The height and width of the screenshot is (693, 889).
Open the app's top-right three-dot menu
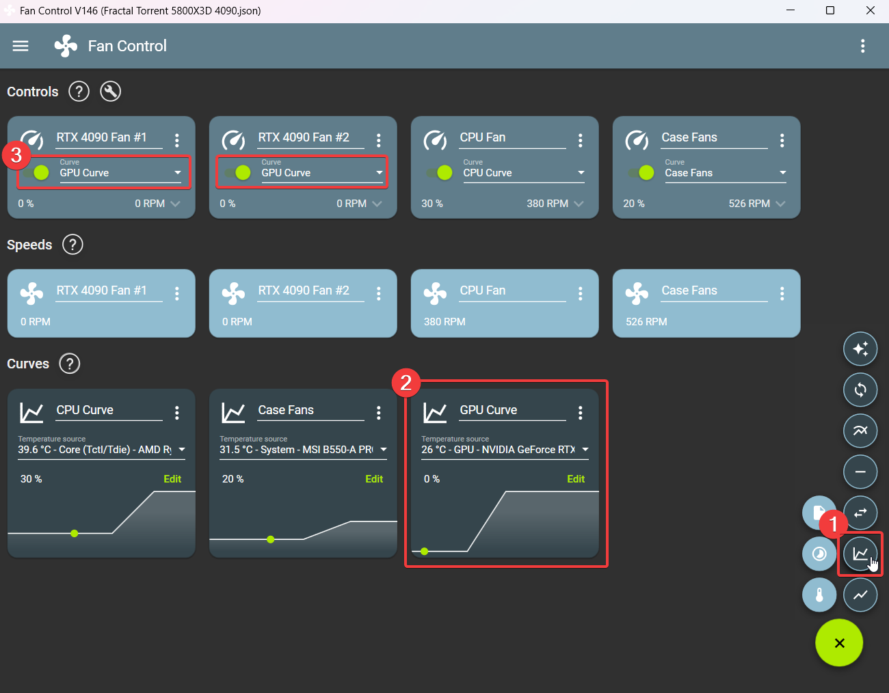[x=862, y=46]
